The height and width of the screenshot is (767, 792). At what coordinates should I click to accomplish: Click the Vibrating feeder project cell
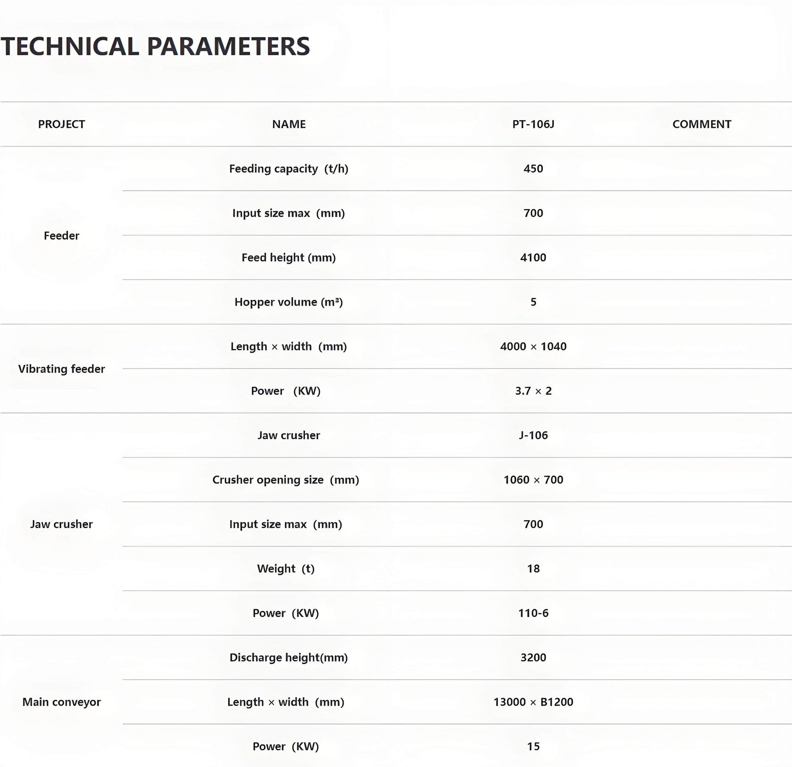(61, 369)
